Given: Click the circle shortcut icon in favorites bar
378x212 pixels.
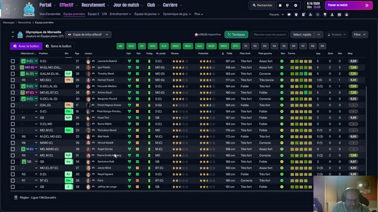Looking at the screenshot, I should (318, 15).
